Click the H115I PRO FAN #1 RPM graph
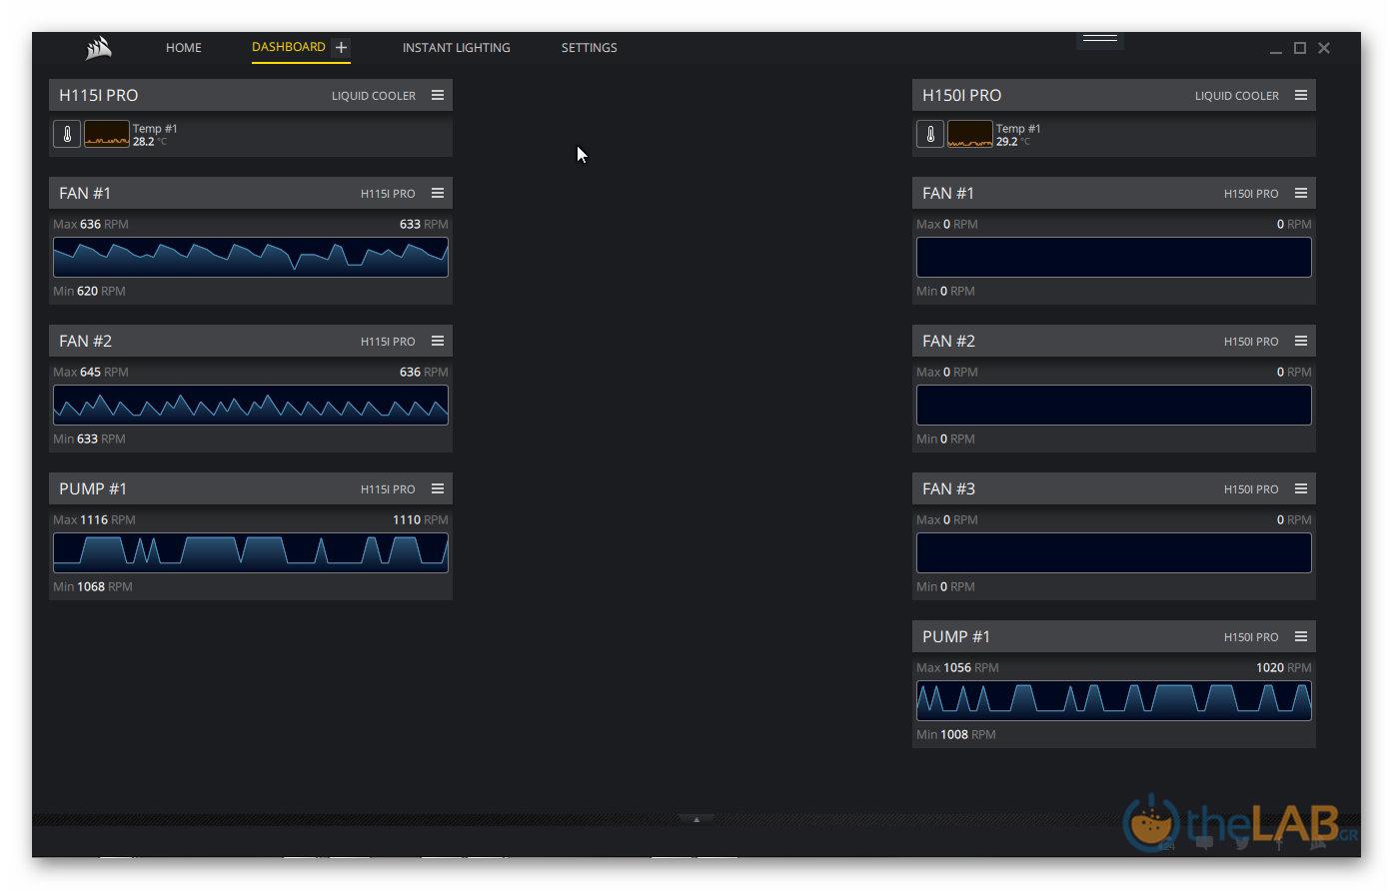The height and width of the screenshot is (890, 1393). click(x=251, y=257)
